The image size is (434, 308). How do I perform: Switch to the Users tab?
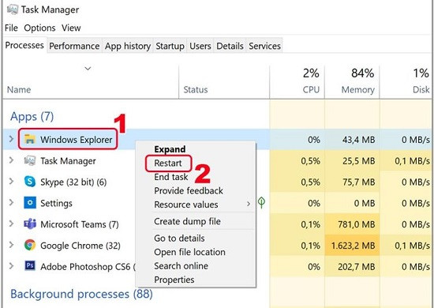pyautogui.click(x=200, y=46)
